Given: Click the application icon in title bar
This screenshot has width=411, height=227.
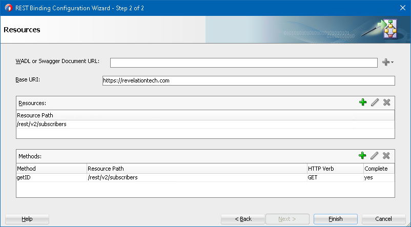Looking at the screenshot, I should 8,7.
